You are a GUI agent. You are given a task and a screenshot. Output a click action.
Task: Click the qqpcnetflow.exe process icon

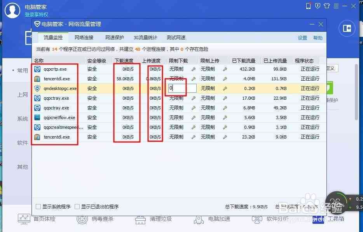pos(37,118)
